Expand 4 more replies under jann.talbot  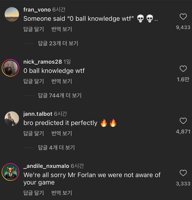point(56,147)
